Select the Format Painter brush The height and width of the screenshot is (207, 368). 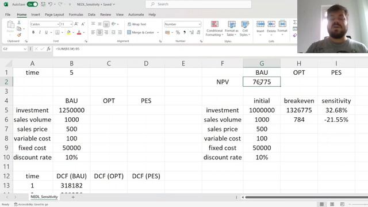pos(19,35)
